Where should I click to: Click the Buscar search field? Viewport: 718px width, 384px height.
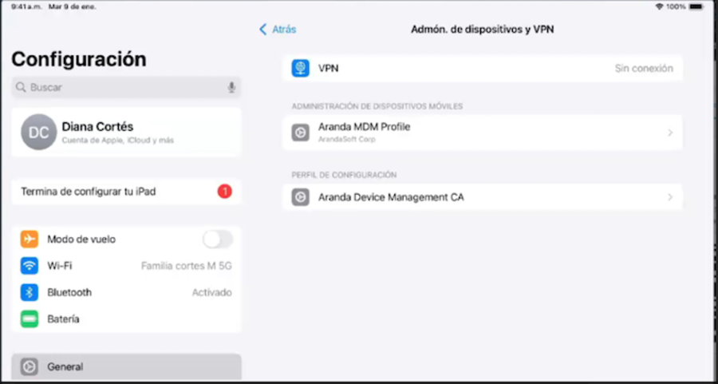(x=126, y=87)
